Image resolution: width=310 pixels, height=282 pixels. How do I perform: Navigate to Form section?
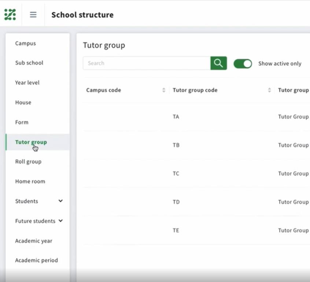(22, 122)
